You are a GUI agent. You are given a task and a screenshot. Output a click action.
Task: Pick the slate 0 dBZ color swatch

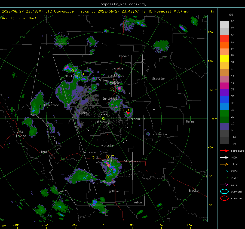click(224, 127)
